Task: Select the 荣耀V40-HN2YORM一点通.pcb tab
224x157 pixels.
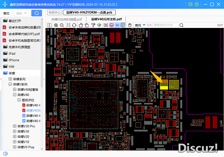Action: [x=89, y=12]
